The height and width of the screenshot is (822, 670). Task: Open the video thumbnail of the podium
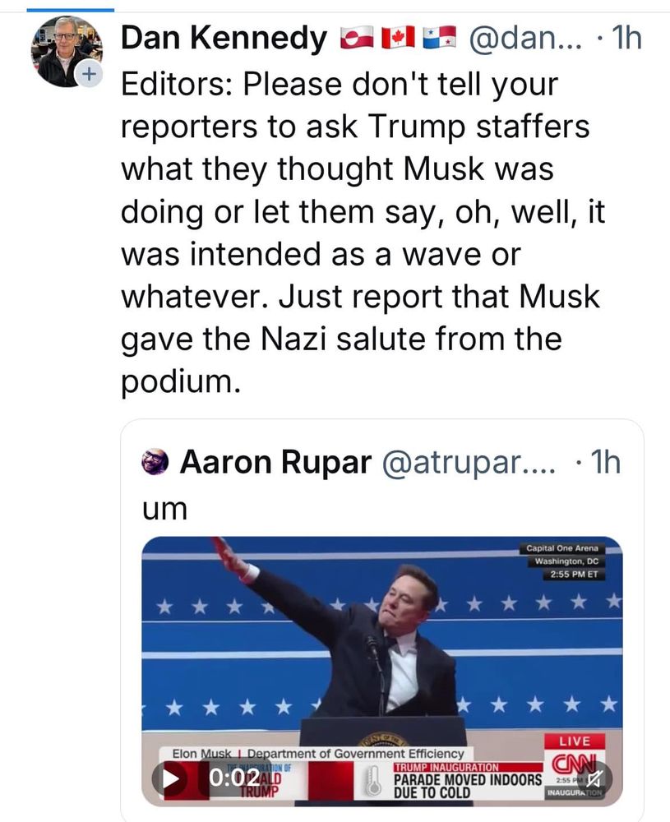click(x=382, y=671)
